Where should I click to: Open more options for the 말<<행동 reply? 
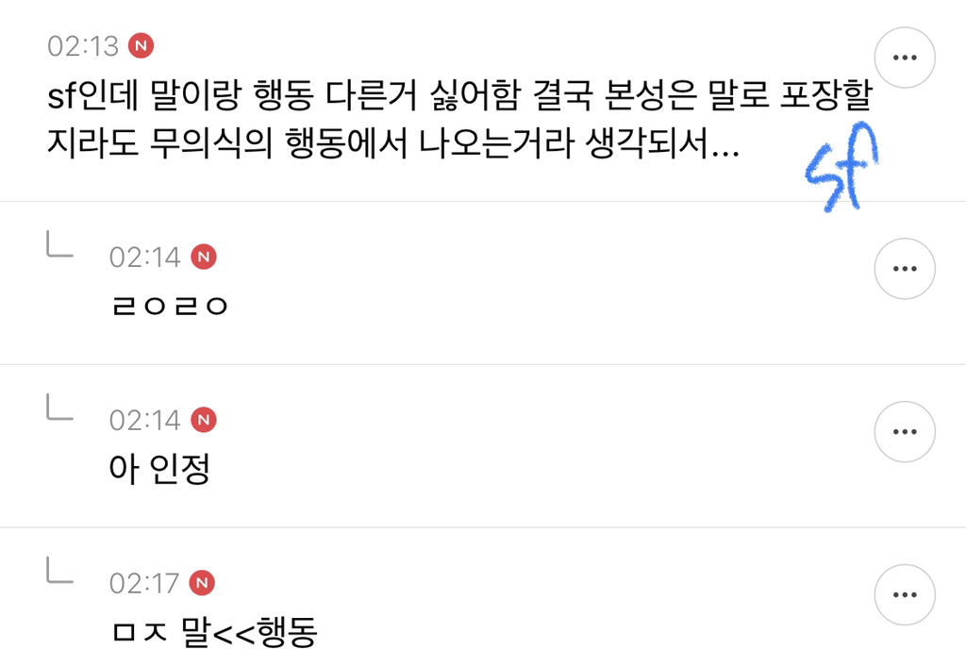point(905,595)
